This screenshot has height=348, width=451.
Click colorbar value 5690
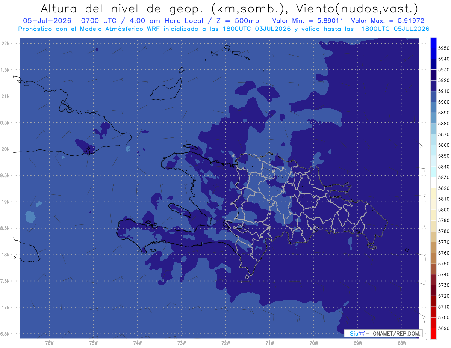pos(443,328)
